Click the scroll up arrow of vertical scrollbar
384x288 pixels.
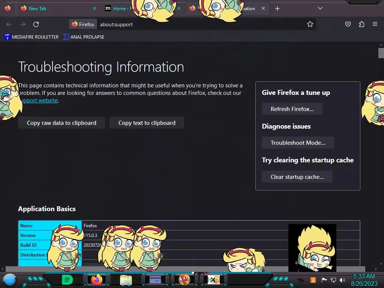tap(381, 45)
